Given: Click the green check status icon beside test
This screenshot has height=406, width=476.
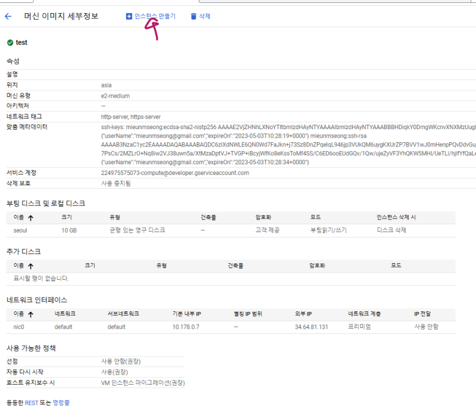Looking at the screenshot, I should coord(10,43).
